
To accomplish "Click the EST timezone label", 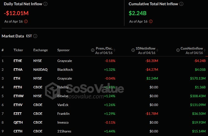I will tap(29, 36).
